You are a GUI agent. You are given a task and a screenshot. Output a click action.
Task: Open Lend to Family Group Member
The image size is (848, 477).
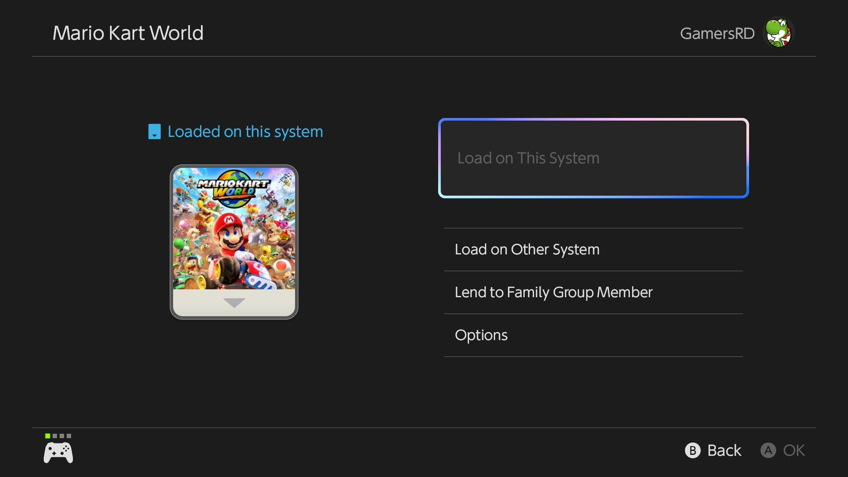click(593, 292)
